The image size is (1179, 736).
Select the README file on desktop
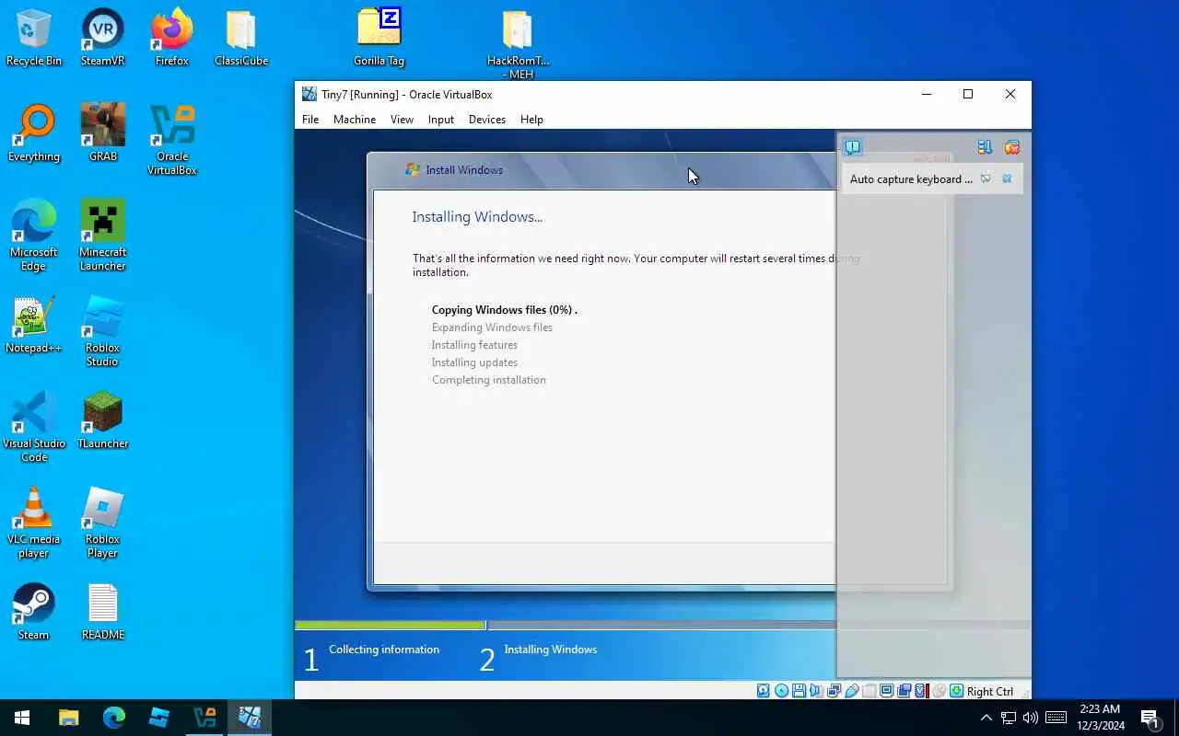(103, 612)
